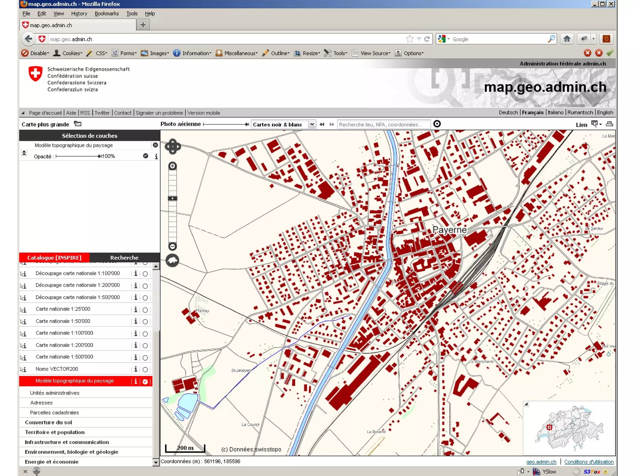Click the zoom out minus button
Screen dimensions: 635x476
[172, 246]
